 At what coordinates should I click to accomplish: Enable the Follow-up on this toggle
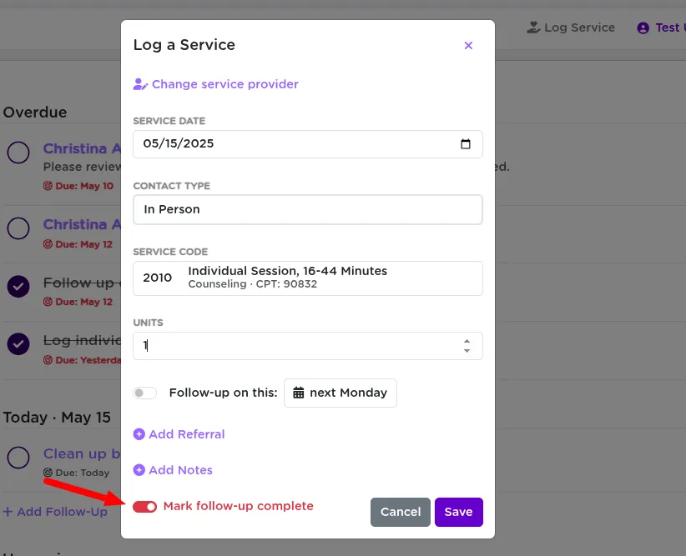(144, 393)
